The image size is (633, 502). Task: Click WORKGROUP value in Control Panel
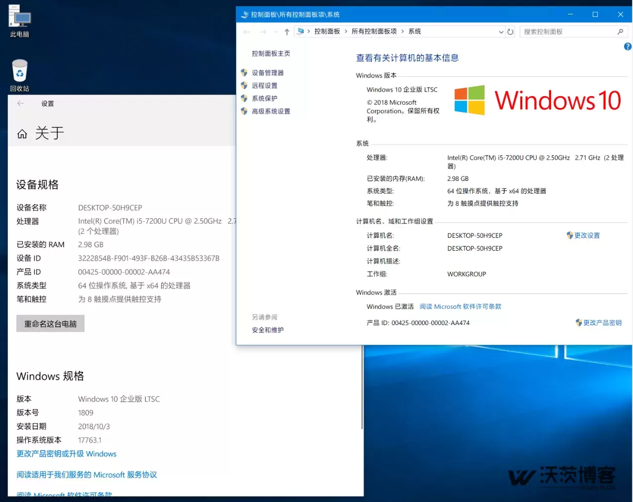[467, 274]
